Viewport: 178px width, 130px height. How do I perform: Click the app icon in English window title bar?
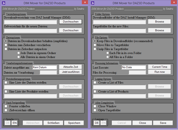point(93,3)
